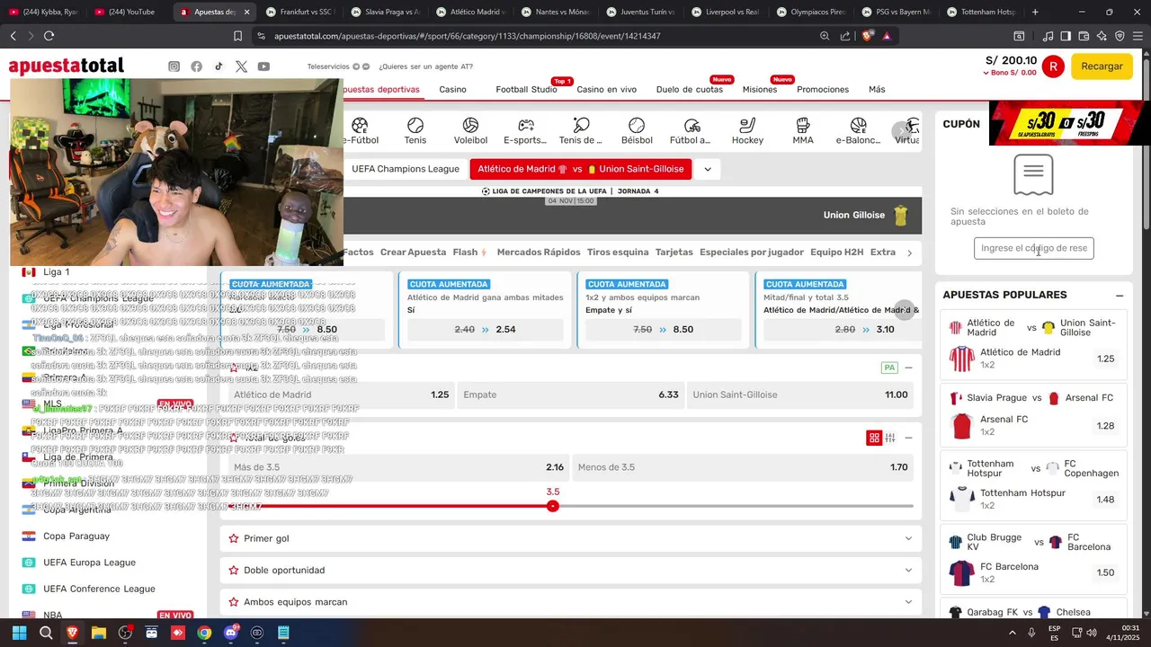Image resolution: width=1151 pixels, height=647 pixels.
Task: Favorite the Doble oportunidad market star
Action: point(234,570)
